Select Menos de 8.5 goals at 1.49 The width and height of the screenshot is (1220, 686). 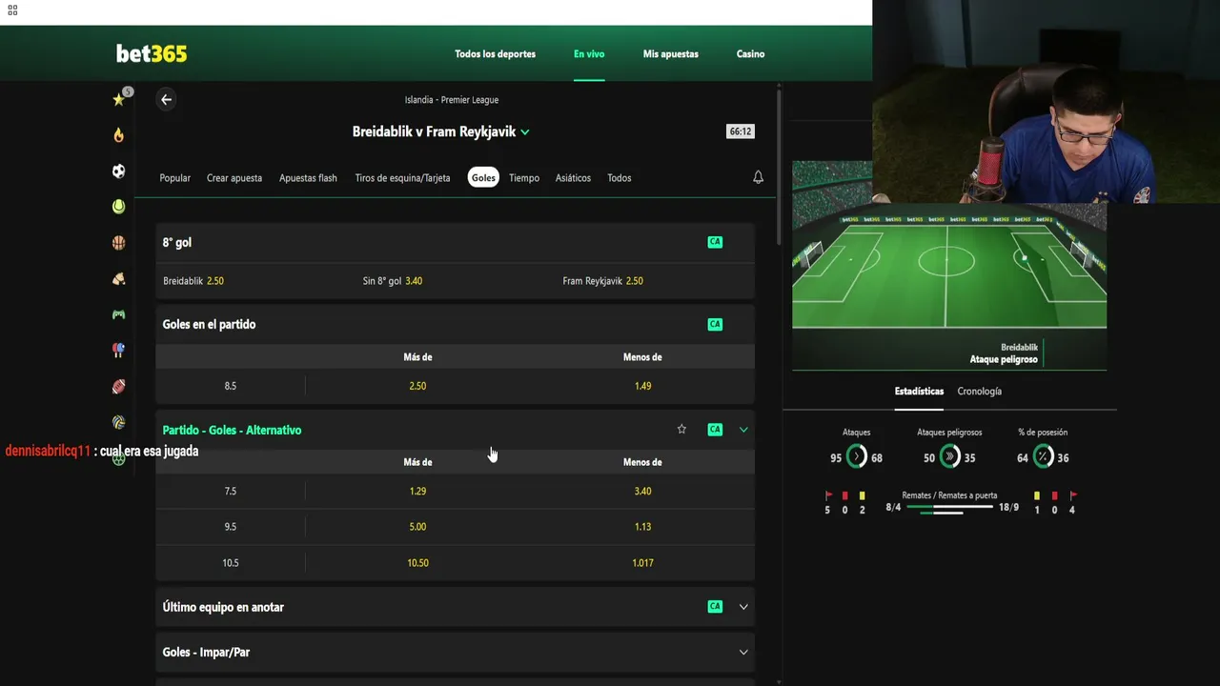pos(642,386)
